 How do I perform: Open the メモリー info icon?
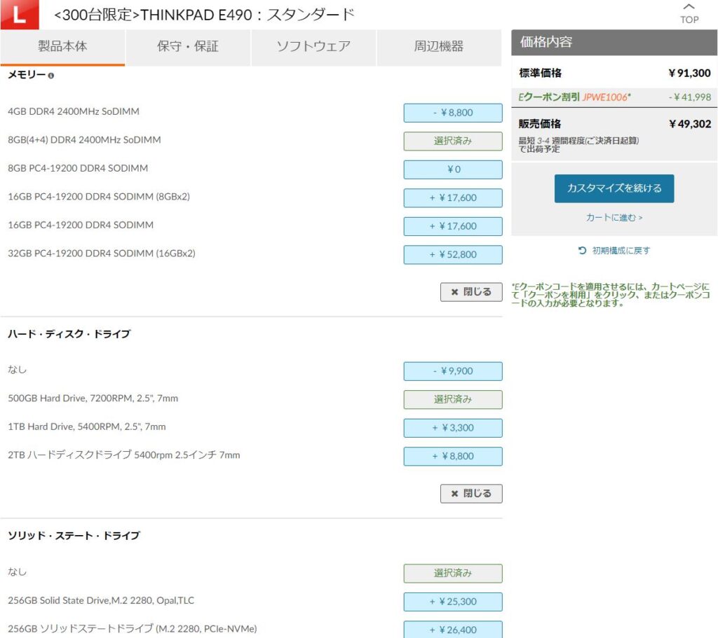[x=50, y=76]
